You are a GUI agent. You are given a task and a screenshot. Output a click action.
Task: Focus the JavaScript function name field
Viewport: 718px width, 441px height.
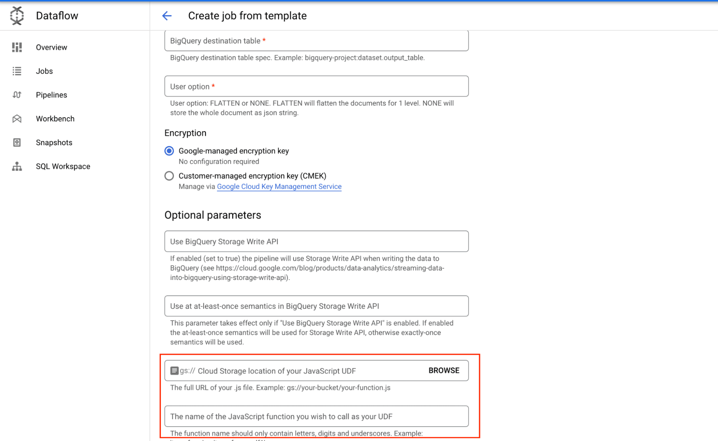pyautogui.click(x=316, y=416)
